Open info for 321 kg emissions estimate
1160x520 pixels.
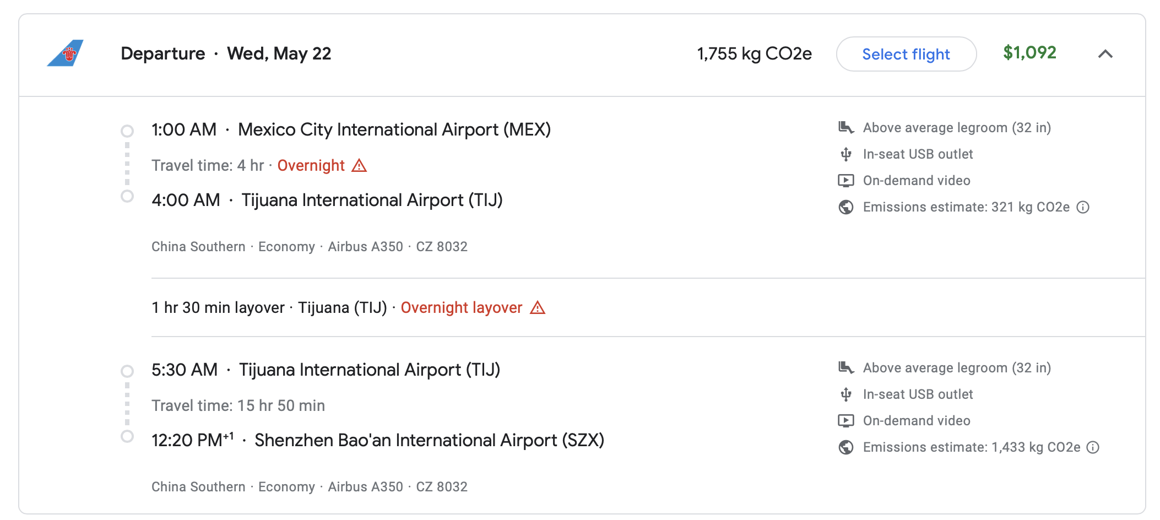pos(1083,207)
